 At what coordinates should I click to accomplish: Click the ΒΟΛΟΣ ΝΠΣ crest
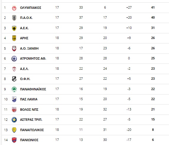pyautogui.click(x=14, y=110)
